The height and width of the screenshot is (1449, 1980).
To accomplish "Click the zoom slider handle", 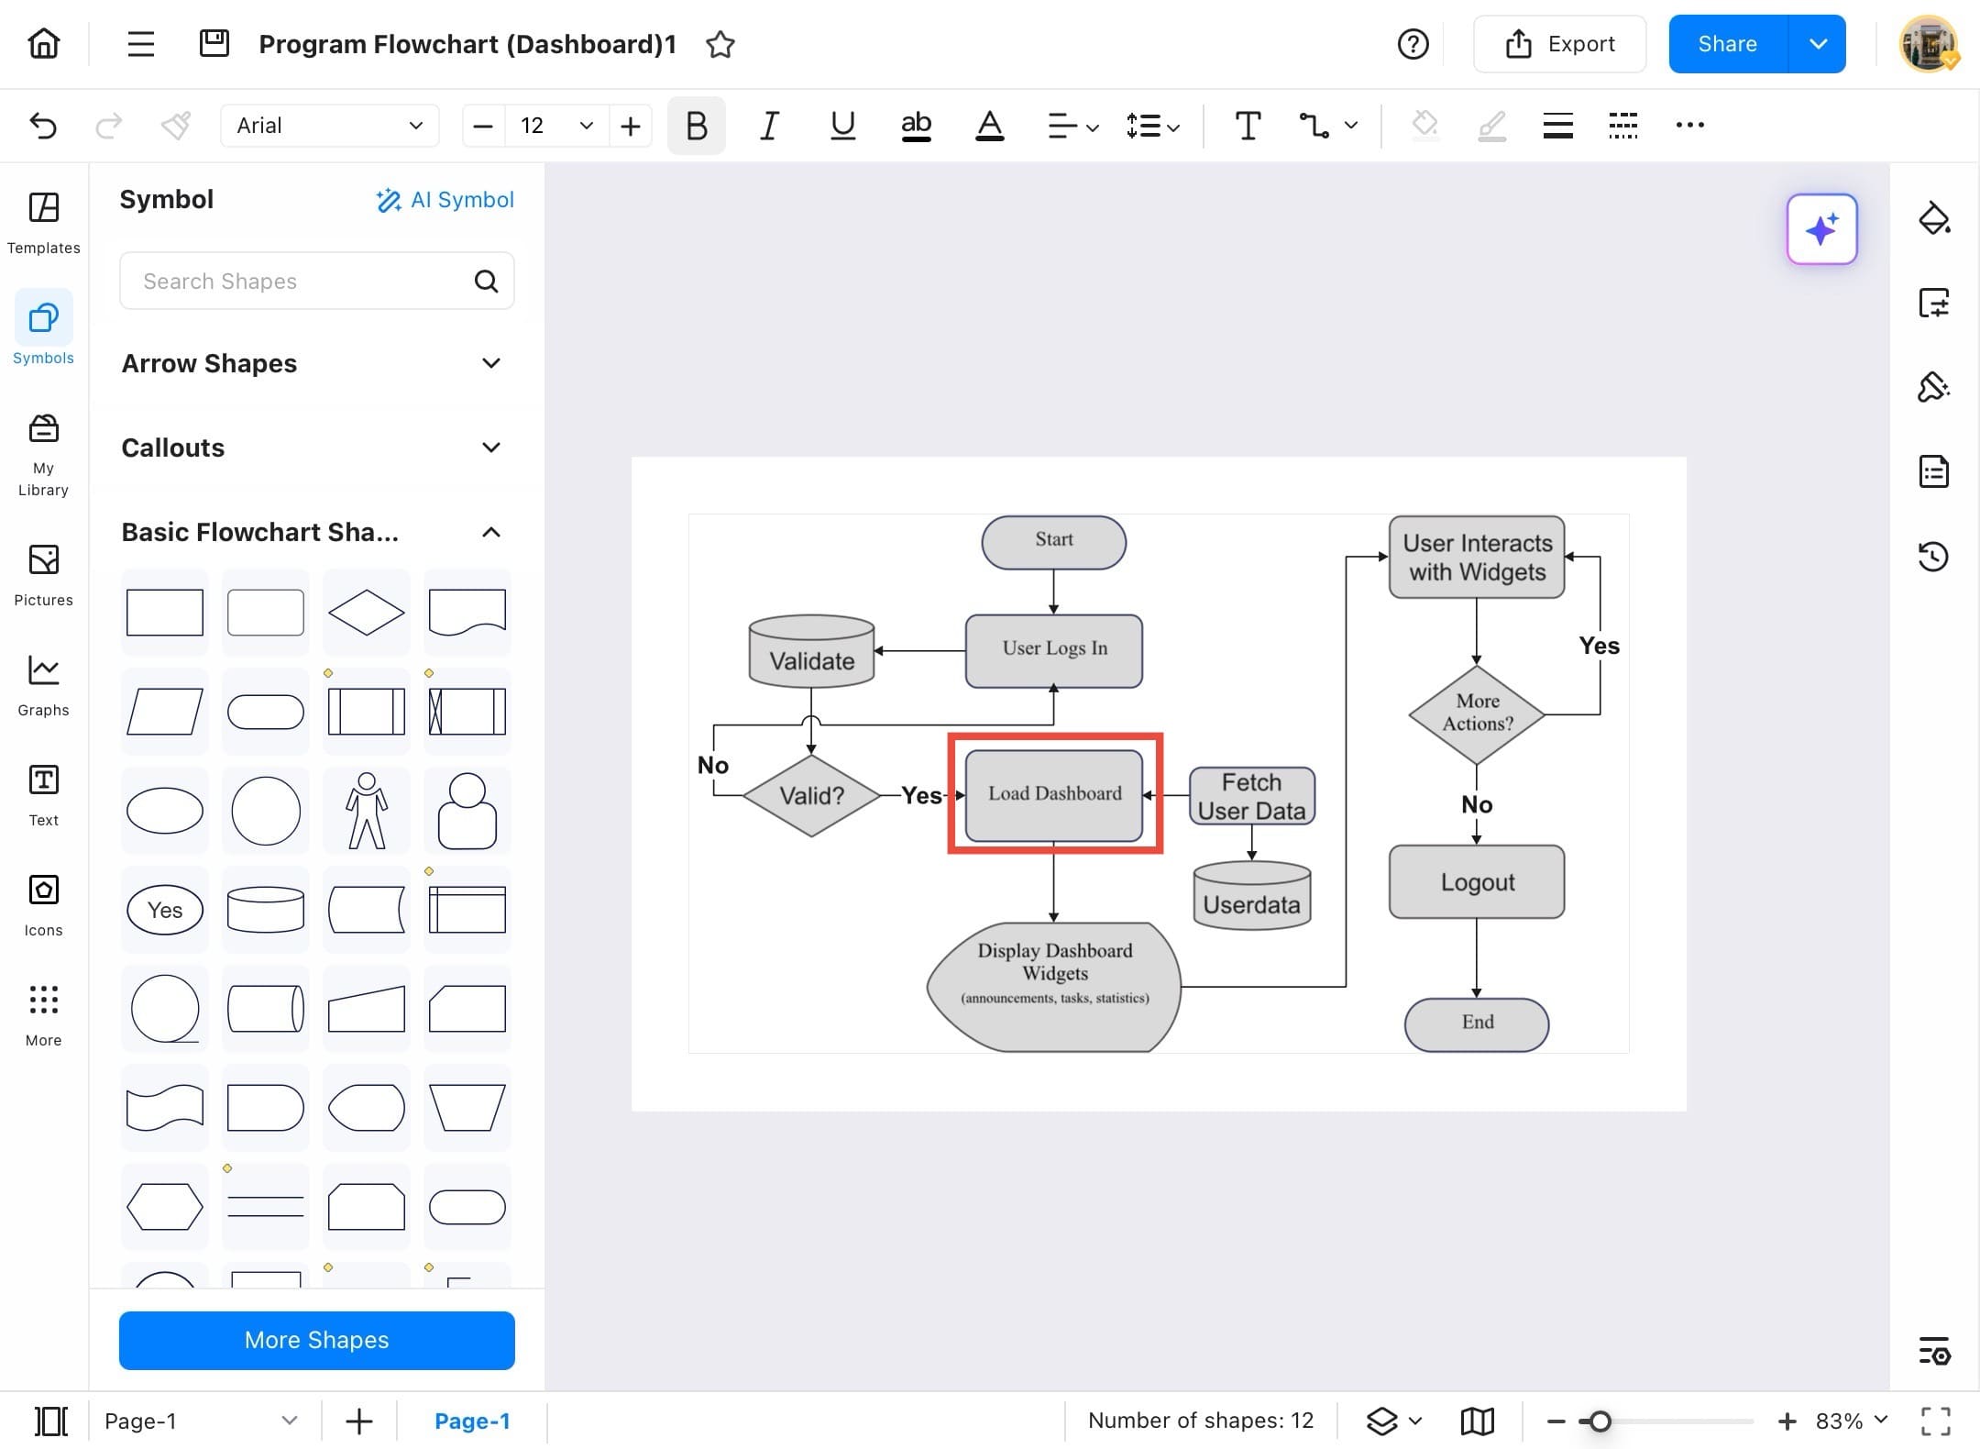I will click(1600, 1421).
